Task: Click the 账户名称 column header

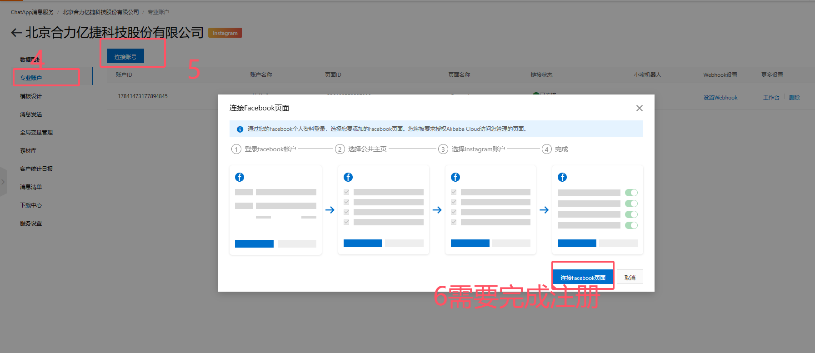Action: tap(261, 75)
